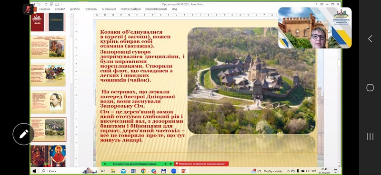Open Word from the taskbar

pos(133,171)
